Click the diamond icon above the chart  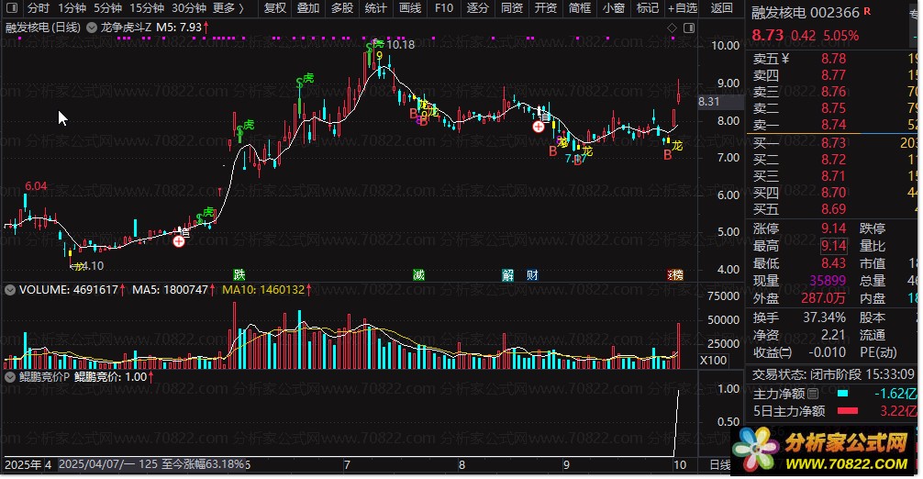coord(673,28)
